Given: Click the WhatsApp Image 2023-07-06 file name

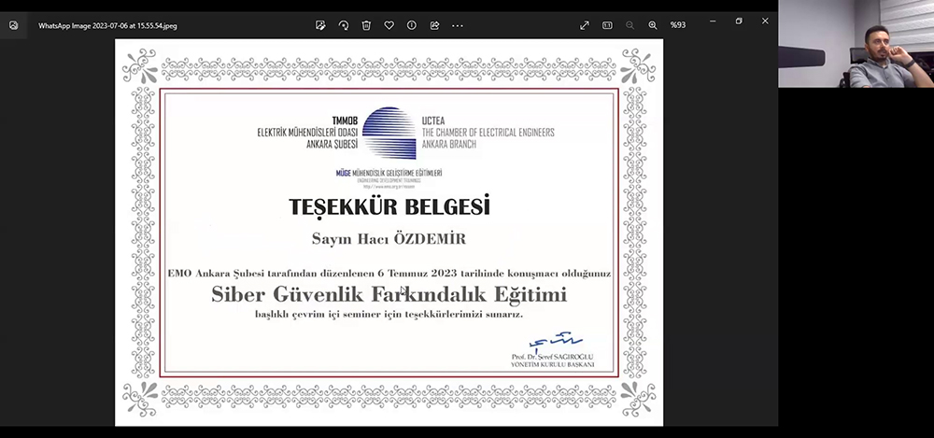Looking at the screenshot, I should 107,25.
